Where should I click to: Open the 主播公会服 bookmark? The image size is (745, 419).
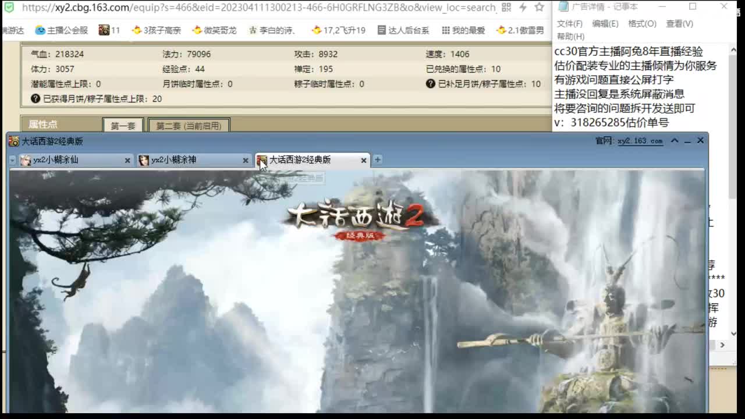point(62,30)
